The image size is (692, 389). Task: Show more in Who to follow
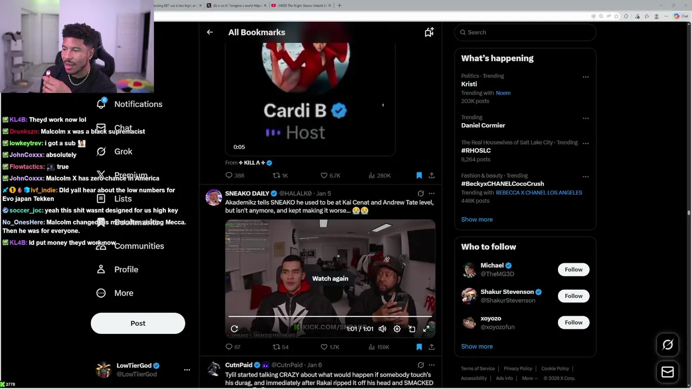point(477,346)
